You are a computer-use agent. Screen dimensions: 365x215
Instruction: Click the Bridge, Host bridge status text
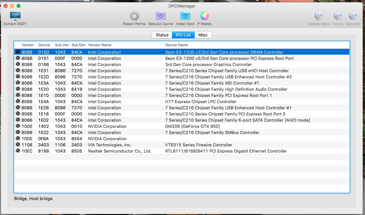[x=33, y=198]
